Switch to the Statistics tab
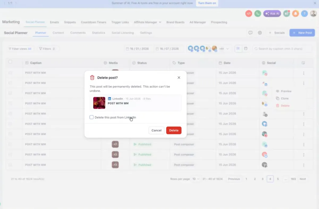This screenshot has height=209, width=319. pos(98,33)
